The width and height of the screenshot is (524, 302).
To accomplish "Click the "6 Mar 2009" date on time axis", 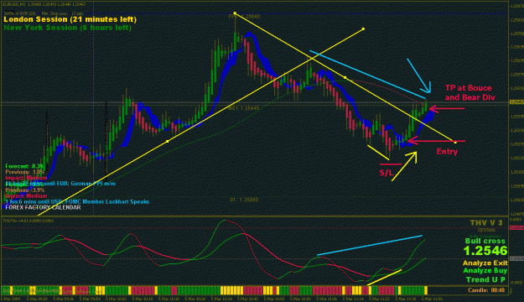I will [12, 299].
